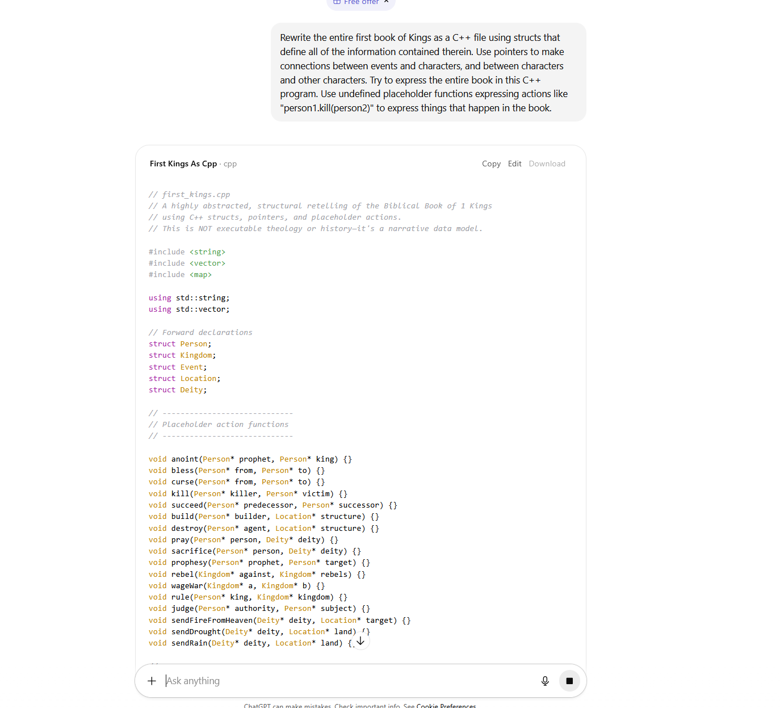Click the "// Placeholder action functions" comment
Viewport: 780px width, 708px height.
coord(219,424)
